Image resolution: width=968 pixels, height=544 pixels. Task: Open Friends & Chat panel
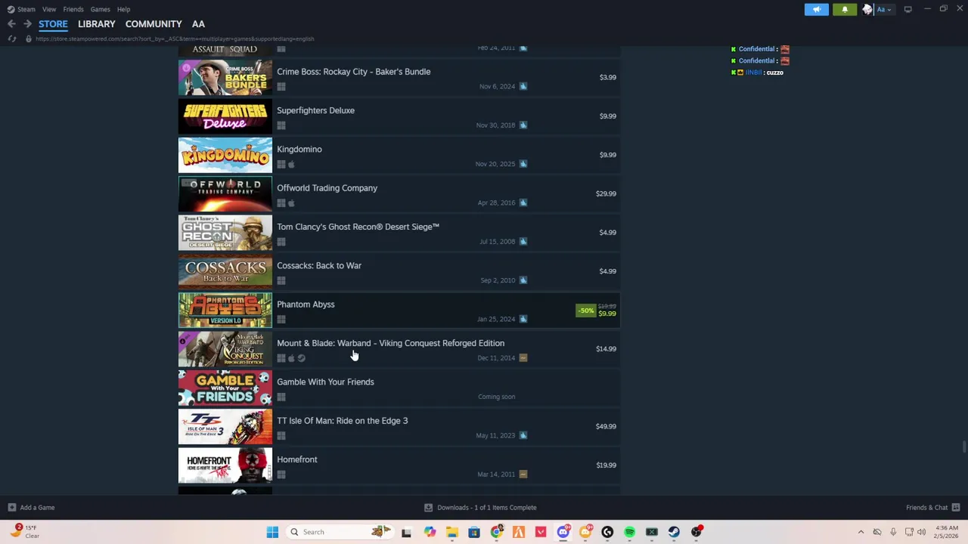pyautogui.click(x=933, y=508)
